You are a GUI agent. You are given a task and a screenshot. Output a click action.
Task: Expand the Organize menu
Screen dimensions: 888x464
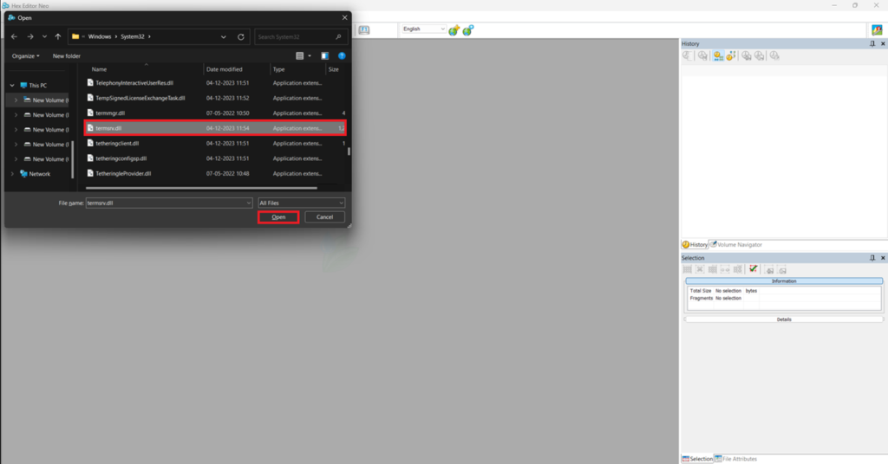pyautogui.click(x=25, y=56)
